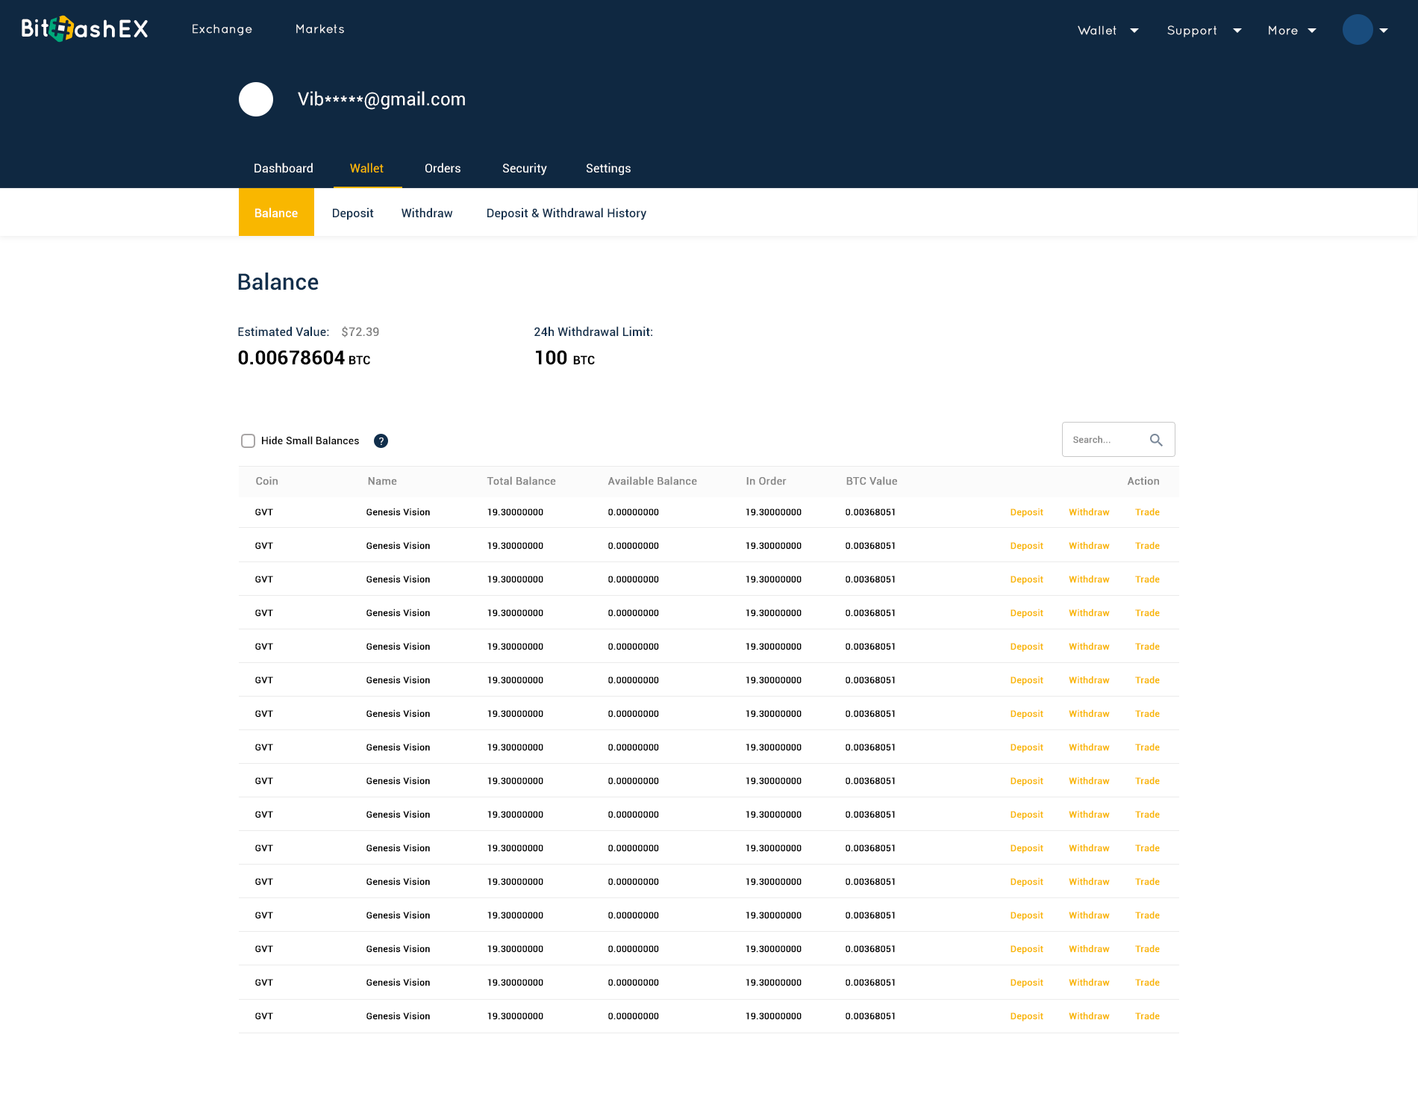The width and height of the screenshot is (1418, 1105).
Task: Click the BitCashEX logo
Action: (84, 29)
